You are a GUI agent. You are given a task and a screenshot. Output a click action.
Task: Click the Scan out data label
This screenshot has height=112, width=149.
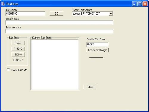13,28
